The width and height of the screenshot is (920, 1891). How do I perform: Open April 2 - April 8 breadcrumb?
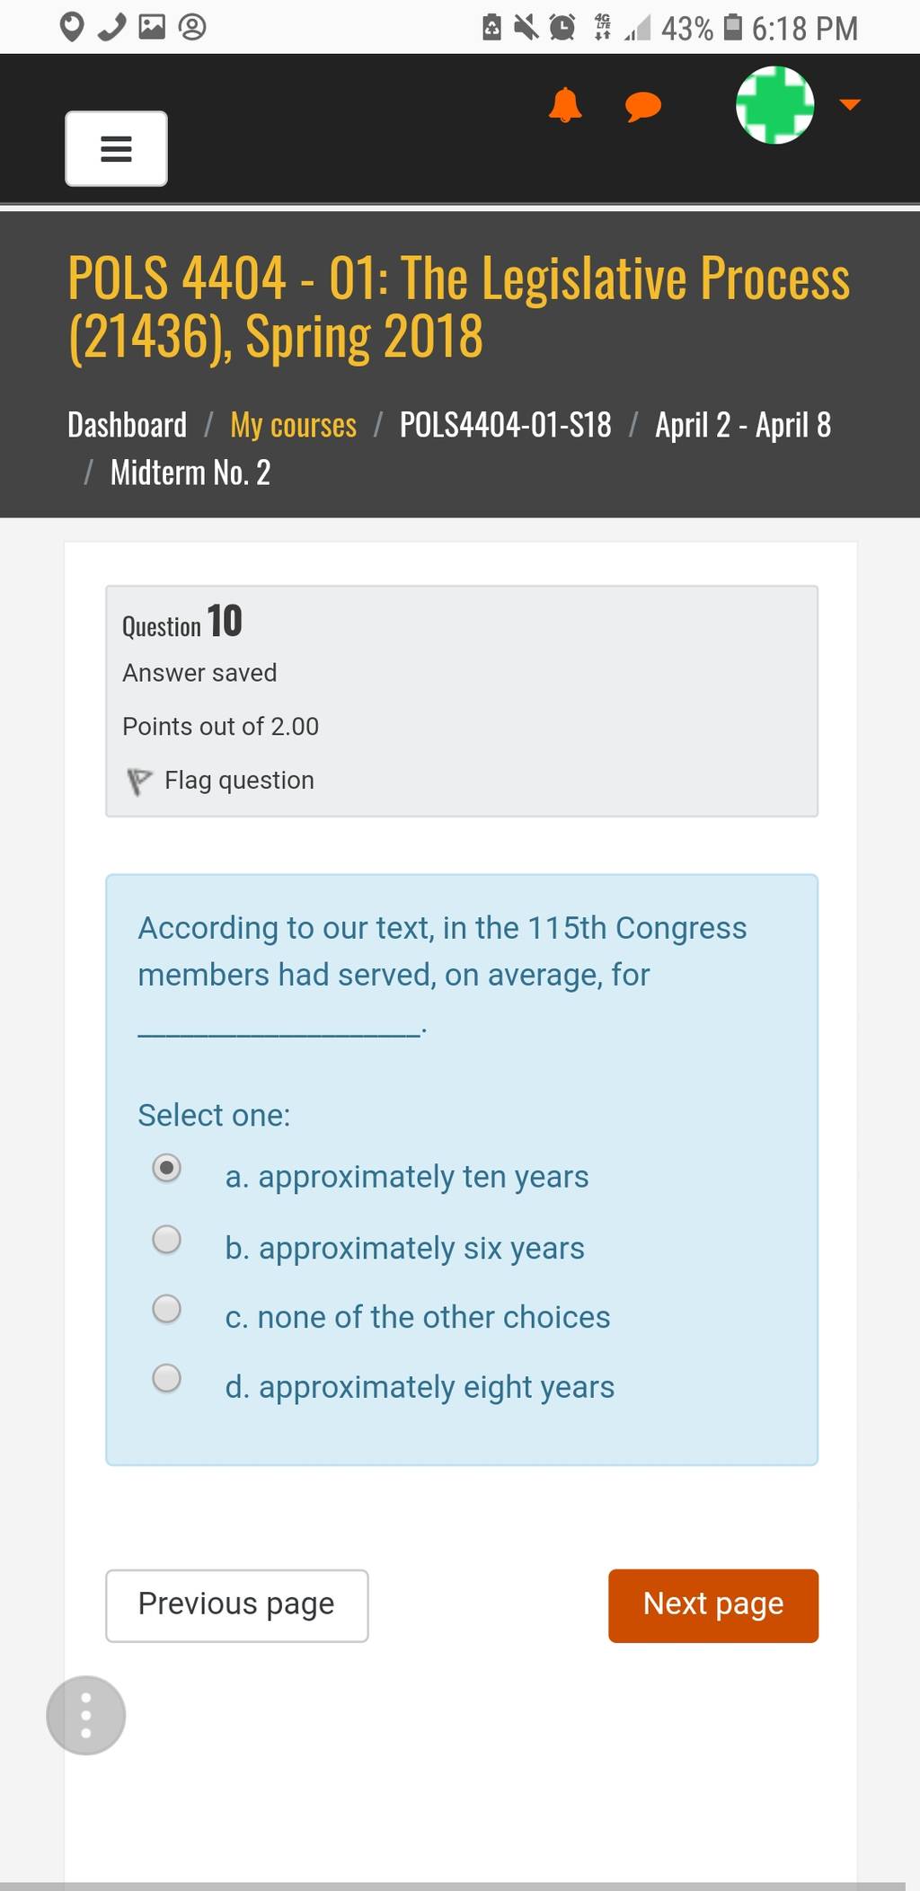click(743, 425)
